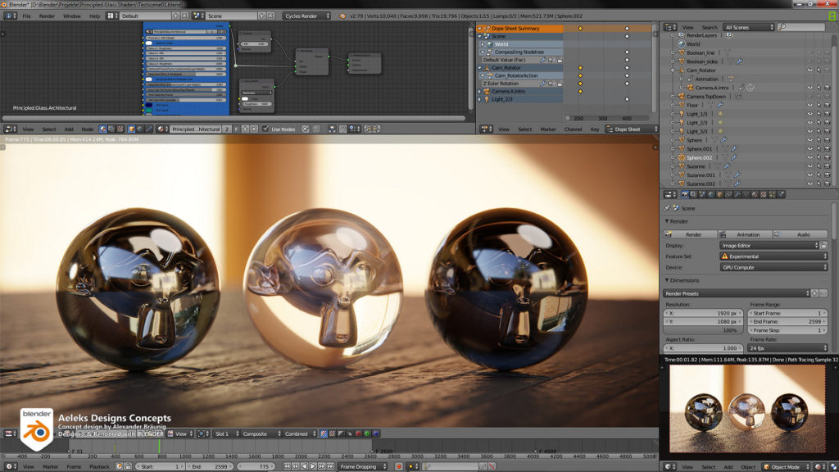The image size is (839, 472).
Task: Click the Light_1/3 lamp icon in outliner
Action: tap(682, 114)
